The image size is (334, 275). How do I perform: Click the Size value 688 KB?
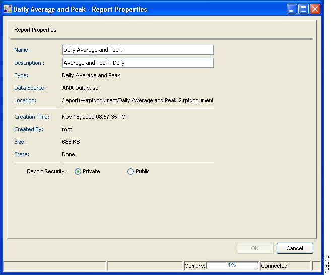point(71,142)
